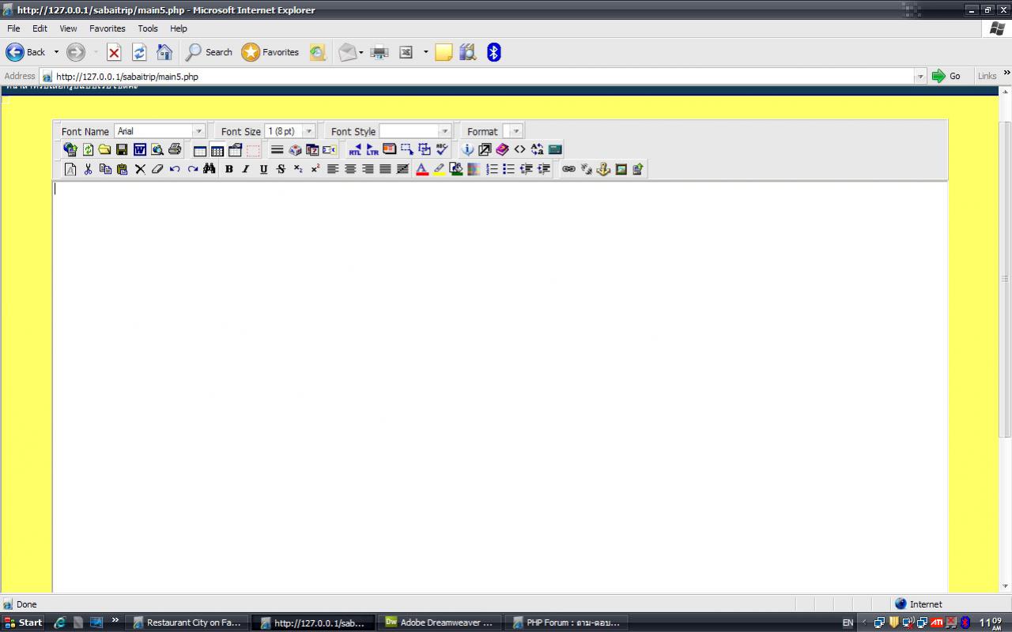This screenshot has width=1012, height=632.
Task: Open the find tool via binoculars icon
Action: (209, 168)
